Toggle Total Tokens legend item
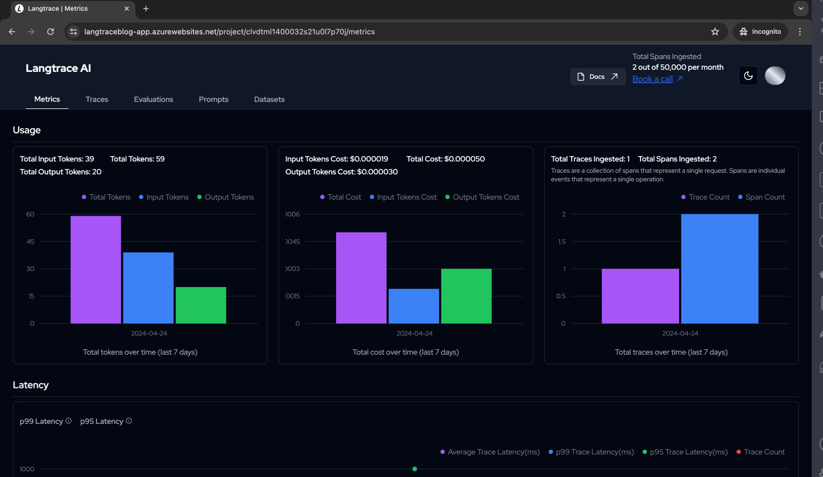 point(106,197)
